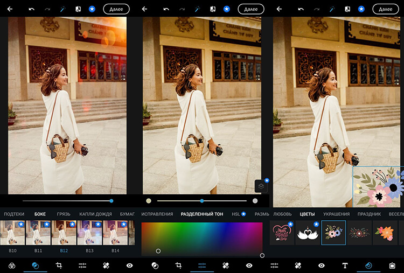Open premium star badge on the left screen

coord(92,9)
